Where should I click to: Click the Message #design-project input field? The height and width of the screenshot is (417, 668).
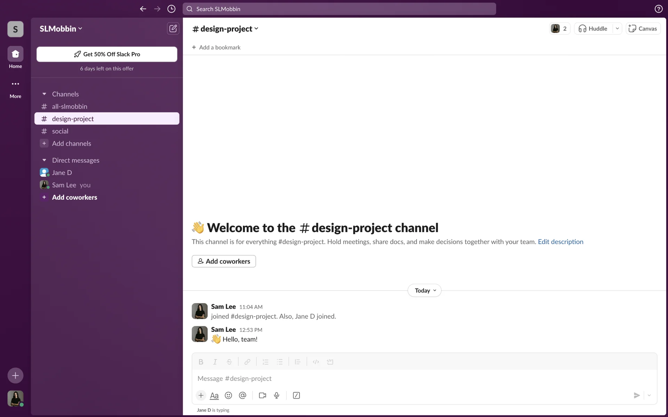click(417, 378)
